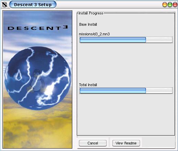Click the Total Install label
The image size is (178, 151).
point(88,85)
